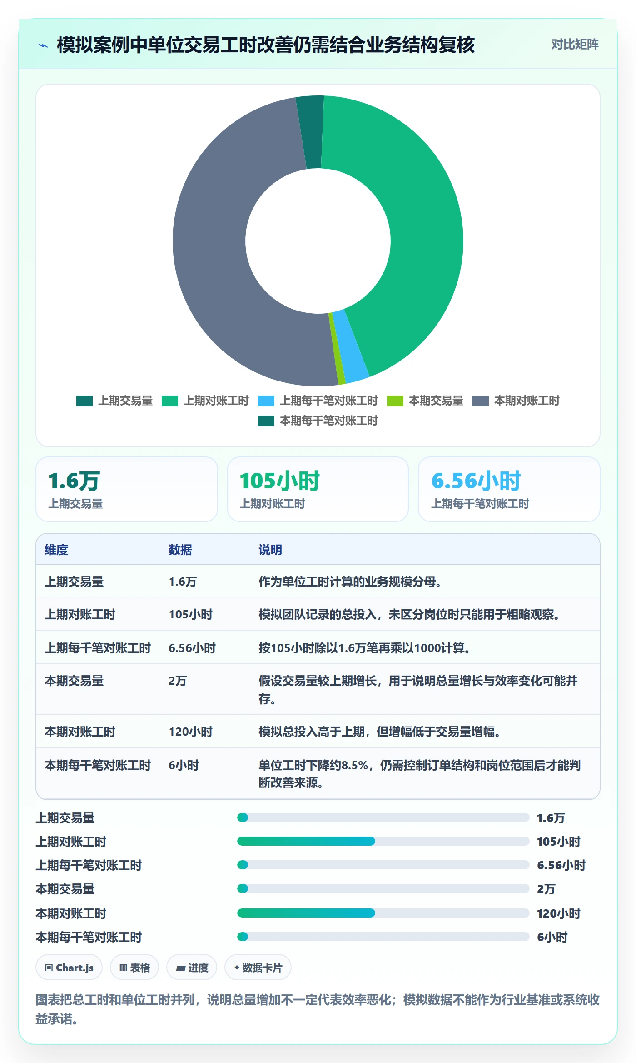Screen dimensions: 636x1063
Task: Click description 作为单位工时计算的业务规模分母。
Action: pos(350,582)
